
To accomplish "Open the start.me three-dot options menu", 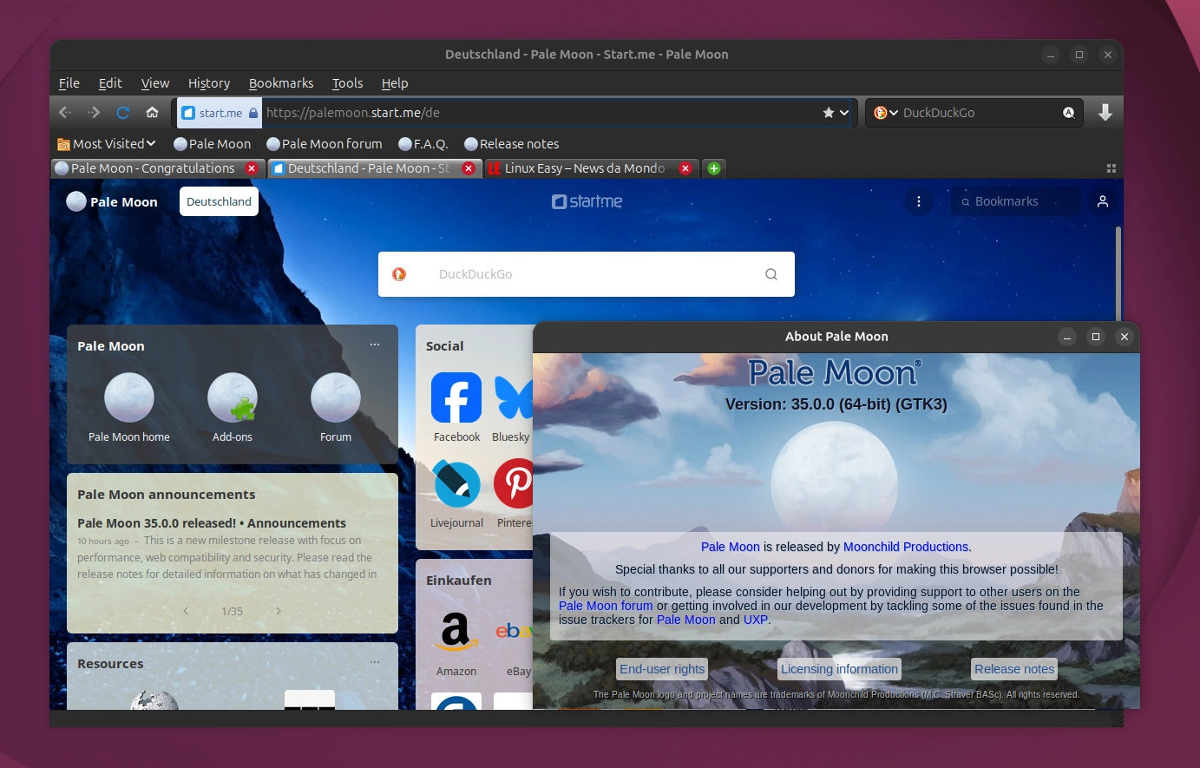I will pyautogui.click(x=918, y=201).
